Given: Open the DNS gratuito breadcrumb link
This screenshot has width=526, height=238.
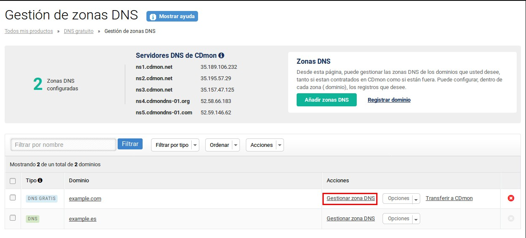Looking at the screenshot, I should click(x=79, y=31).
